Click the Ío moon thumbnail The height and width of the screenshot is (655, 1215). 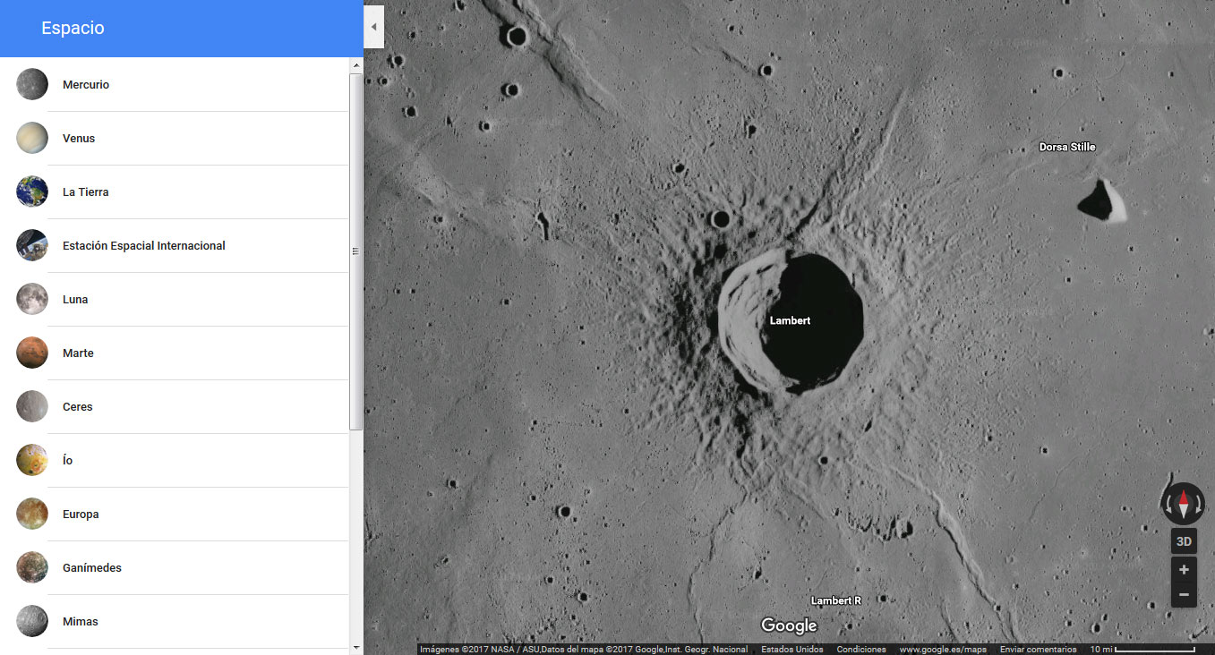[x=32, y=460]
